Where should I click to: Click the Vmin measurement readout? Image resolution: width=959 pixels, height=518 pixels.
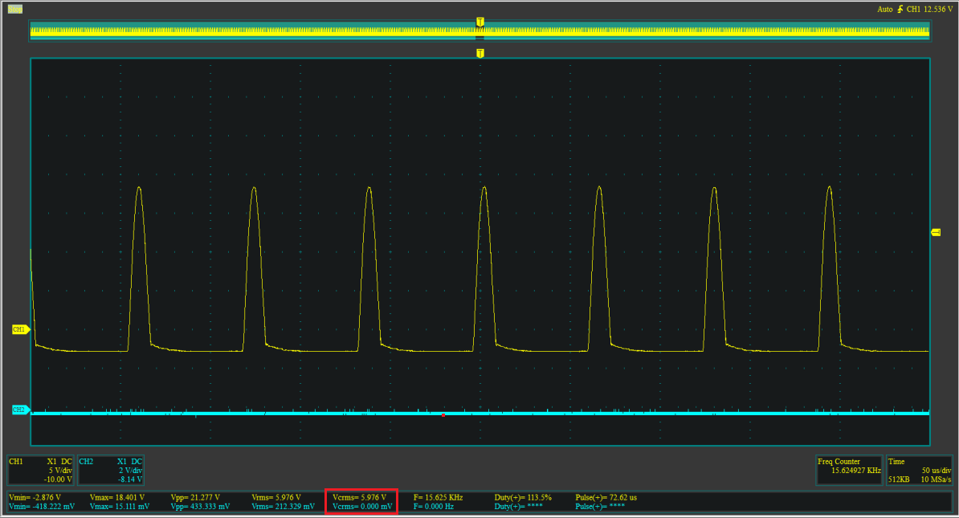pyautogui.click(x=35, y=498)
